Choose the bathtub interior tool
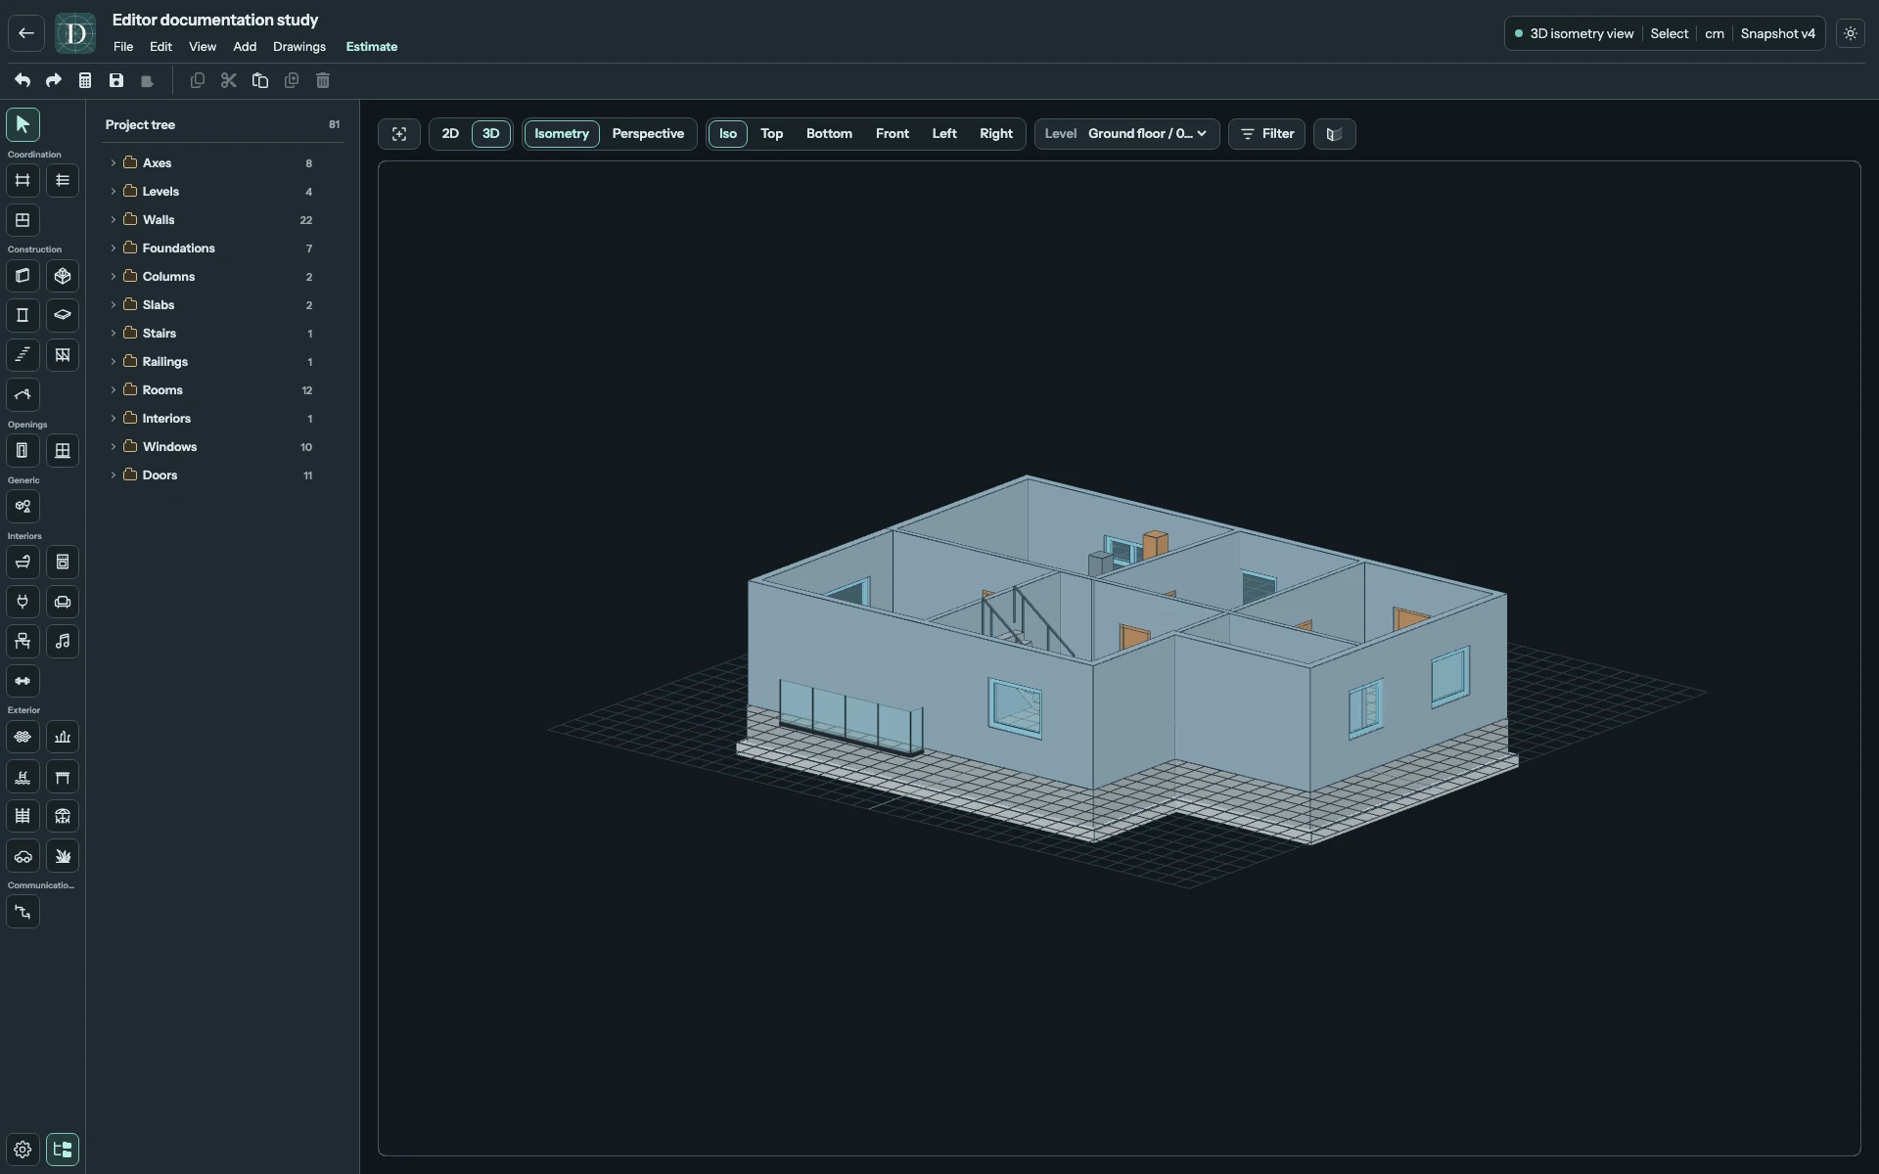Image resolution: width=1879 pixels, height=1174 pixels. 23,563
